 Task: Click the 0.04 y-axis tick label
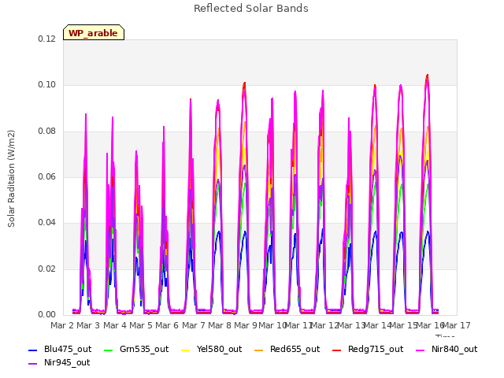point(47,222)
